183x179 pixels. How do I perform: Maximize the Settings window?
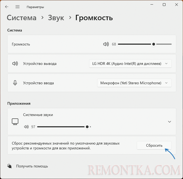tap(164, 5)
